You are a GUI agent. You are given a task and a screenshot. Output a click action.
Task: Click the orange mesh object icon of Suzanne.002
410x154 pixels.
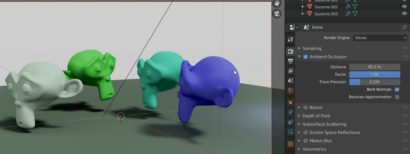point(310,7)
